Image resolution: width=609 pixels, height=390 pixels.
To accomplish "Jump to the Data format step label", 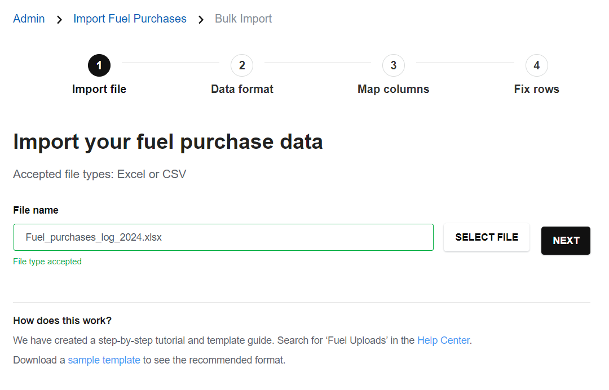I will tap(242, 89).
